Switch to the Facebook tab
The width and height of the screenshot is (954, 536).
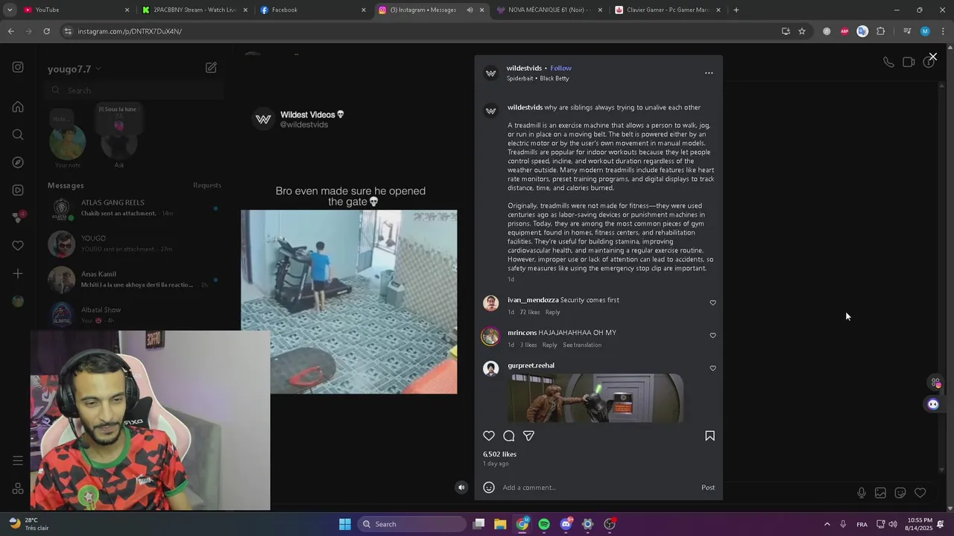coord(313,10)
